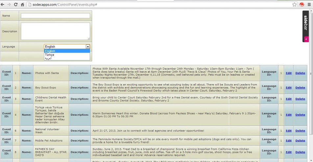Choose Türkçe in the language list
Viewport: 313px width, 162px height.
coord(50,55)
